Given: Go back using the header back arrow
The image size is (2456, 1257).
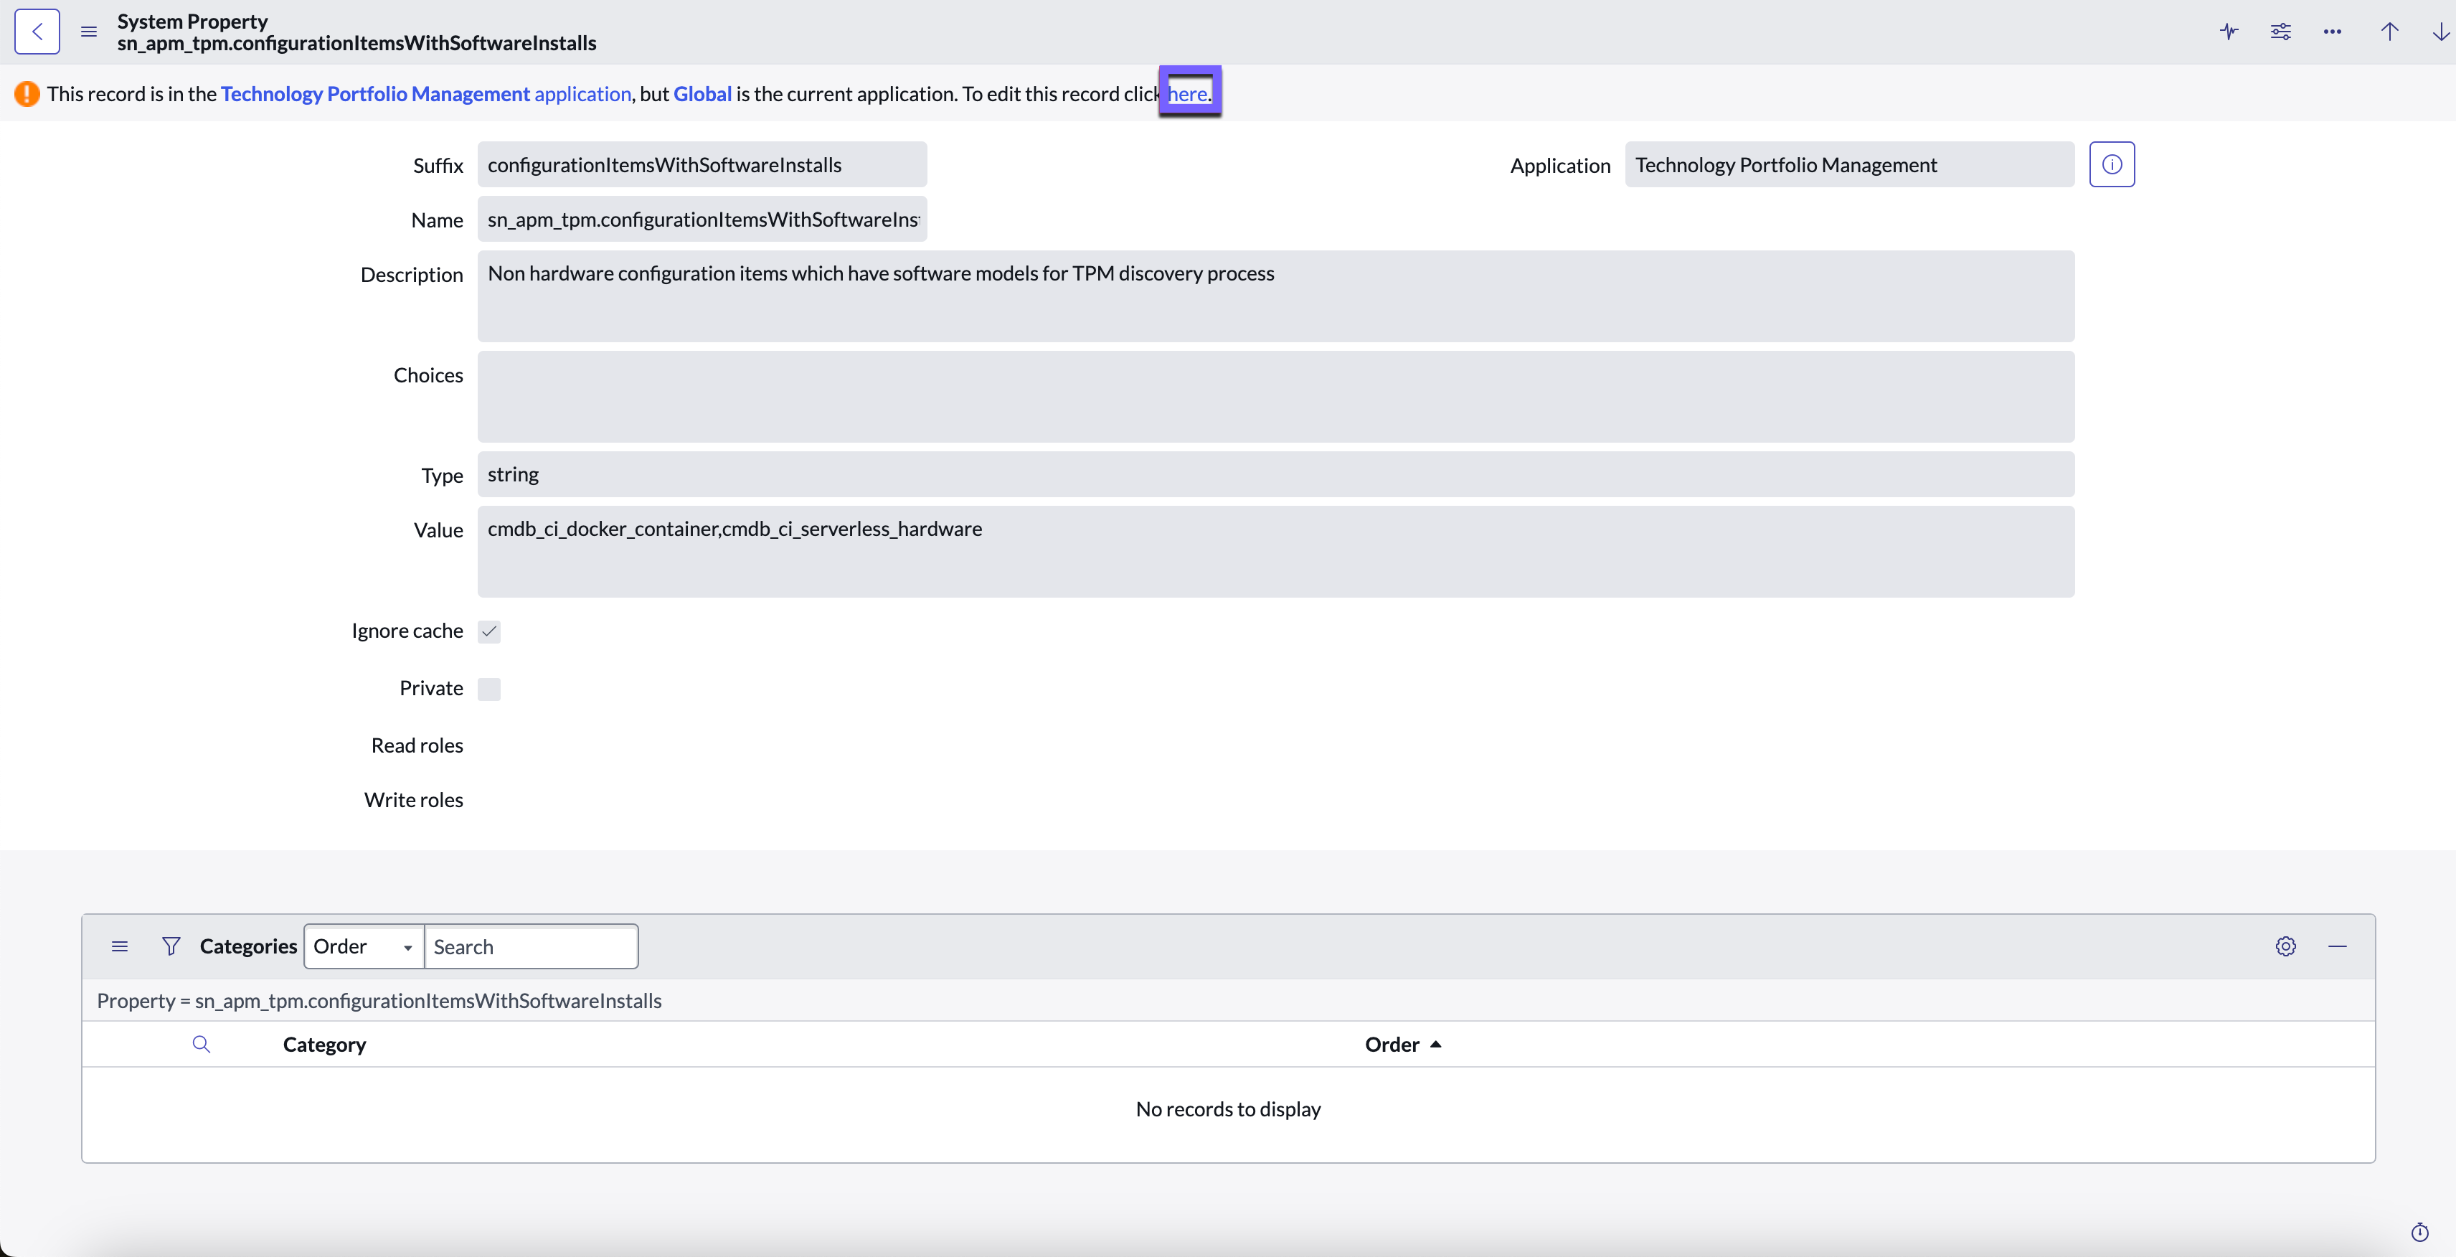Looking at the screenshot, I should point(37,32).
